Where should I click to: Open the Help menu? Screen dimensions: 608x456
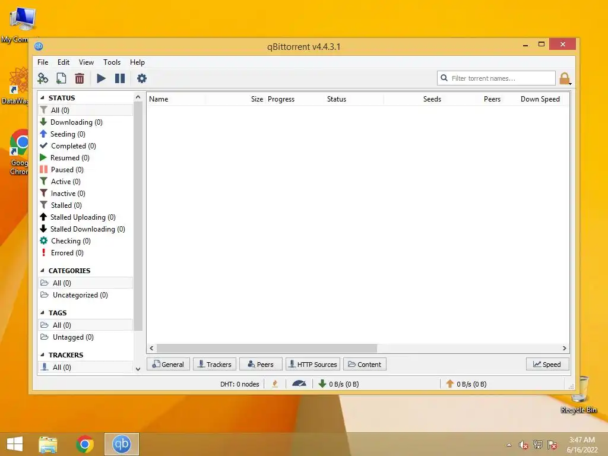(137, 62)
